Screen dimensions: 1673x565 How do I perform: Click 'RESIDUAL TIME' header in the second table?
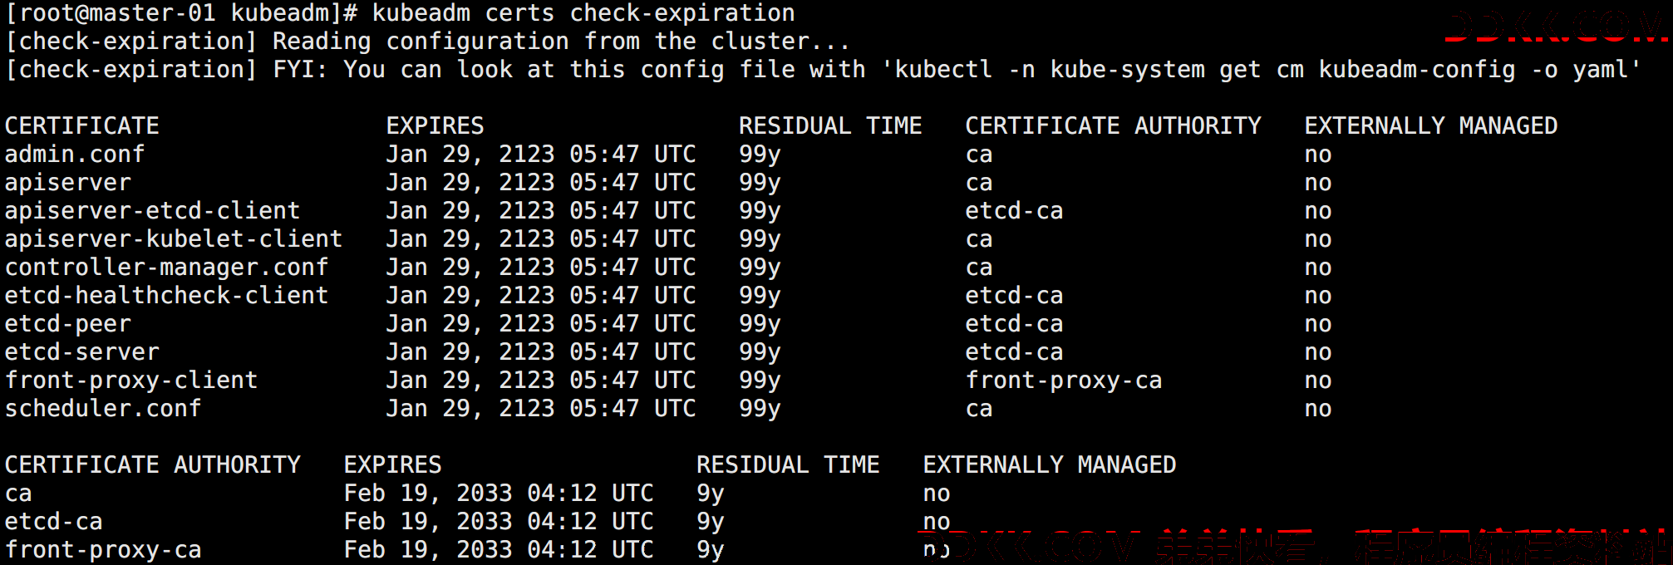788,465
